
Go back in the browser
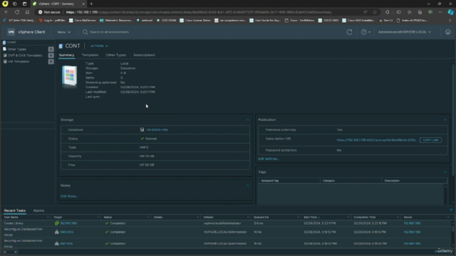[x=6, y=12]
